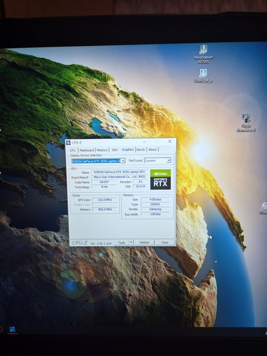Click the Ver. 2.06.1.x64 version text
267x356 pixels.
101,244
